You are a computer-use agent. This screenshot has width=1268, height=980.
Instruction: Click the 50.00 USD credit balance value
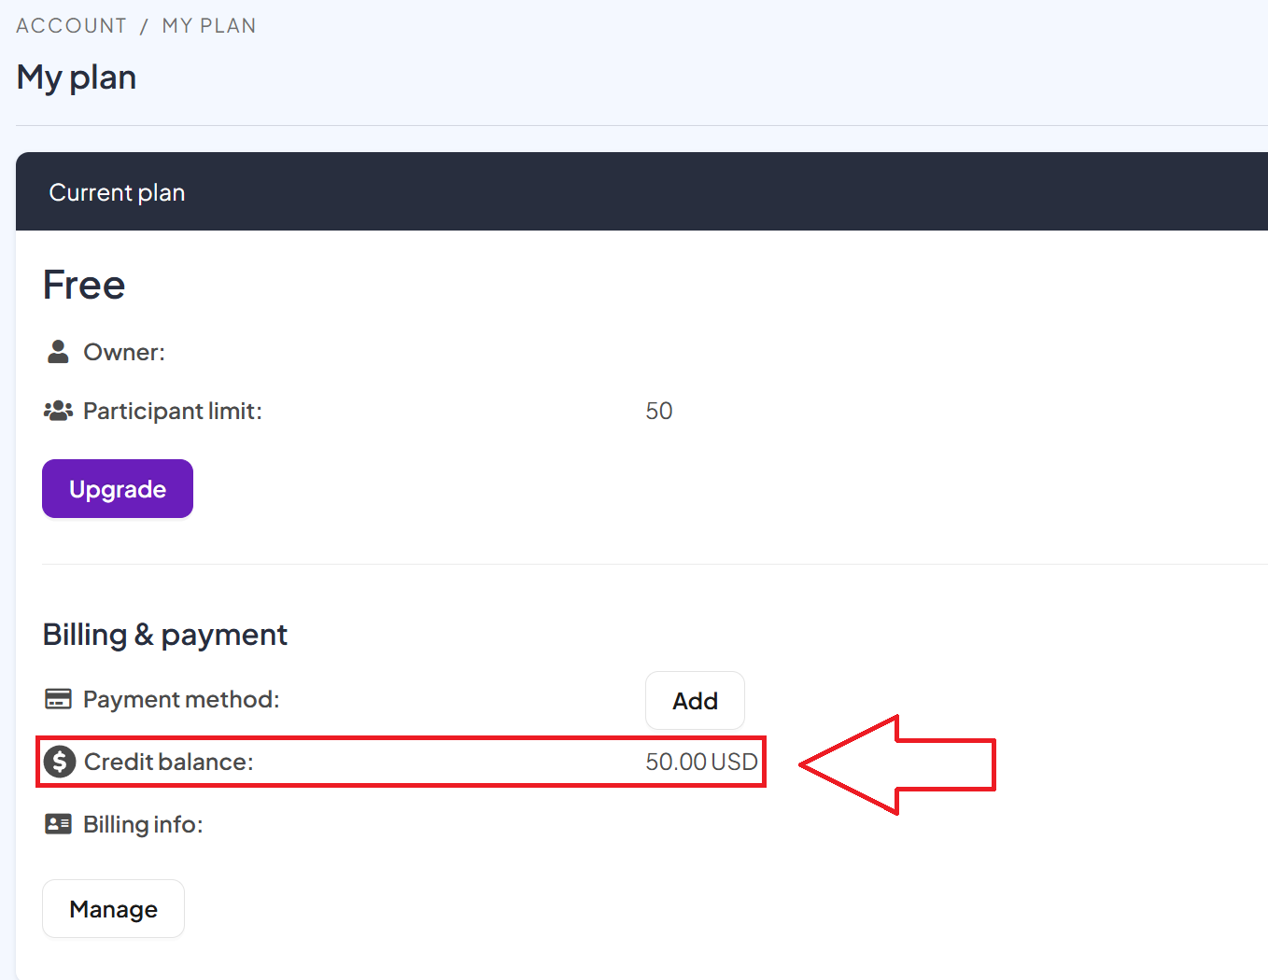coord(701,762)
